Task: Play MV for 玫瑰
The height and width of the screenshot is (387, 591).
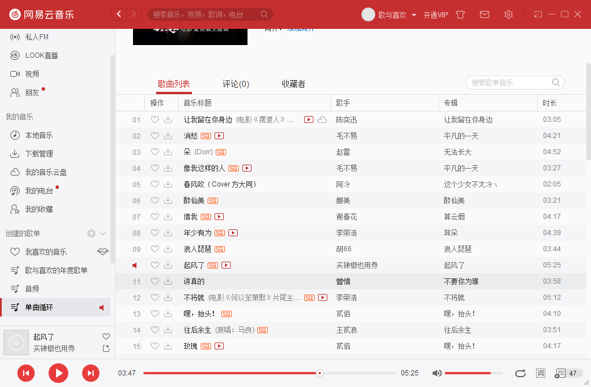Action: point(219,346)
